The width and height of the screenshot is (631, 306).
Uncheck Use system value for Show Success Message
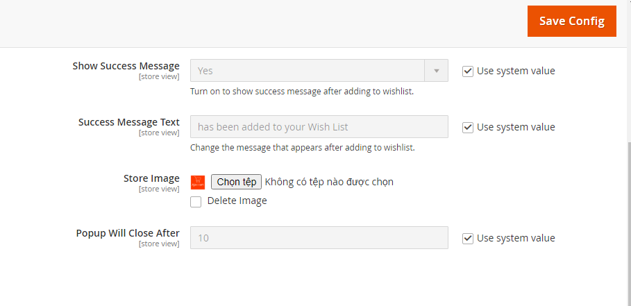click(468, 71)
